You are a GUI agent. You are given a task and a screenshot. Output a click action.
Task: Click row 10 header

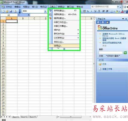click(x=3, y=48)
